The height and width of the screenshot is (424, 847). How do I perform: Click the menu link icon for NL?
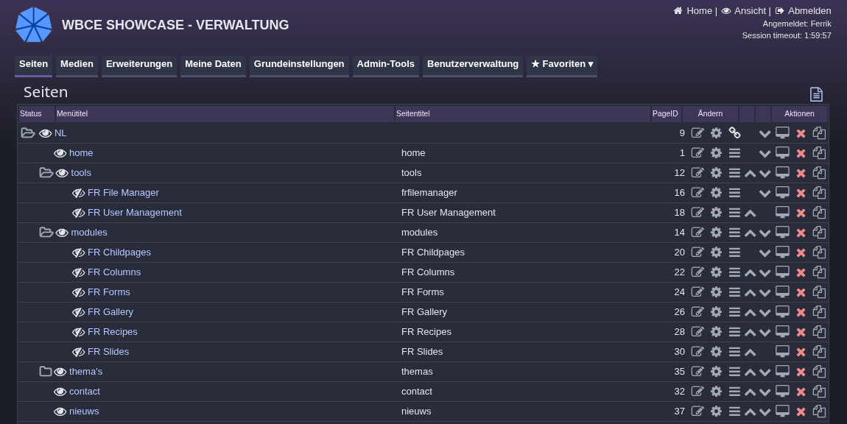(734, 133)
